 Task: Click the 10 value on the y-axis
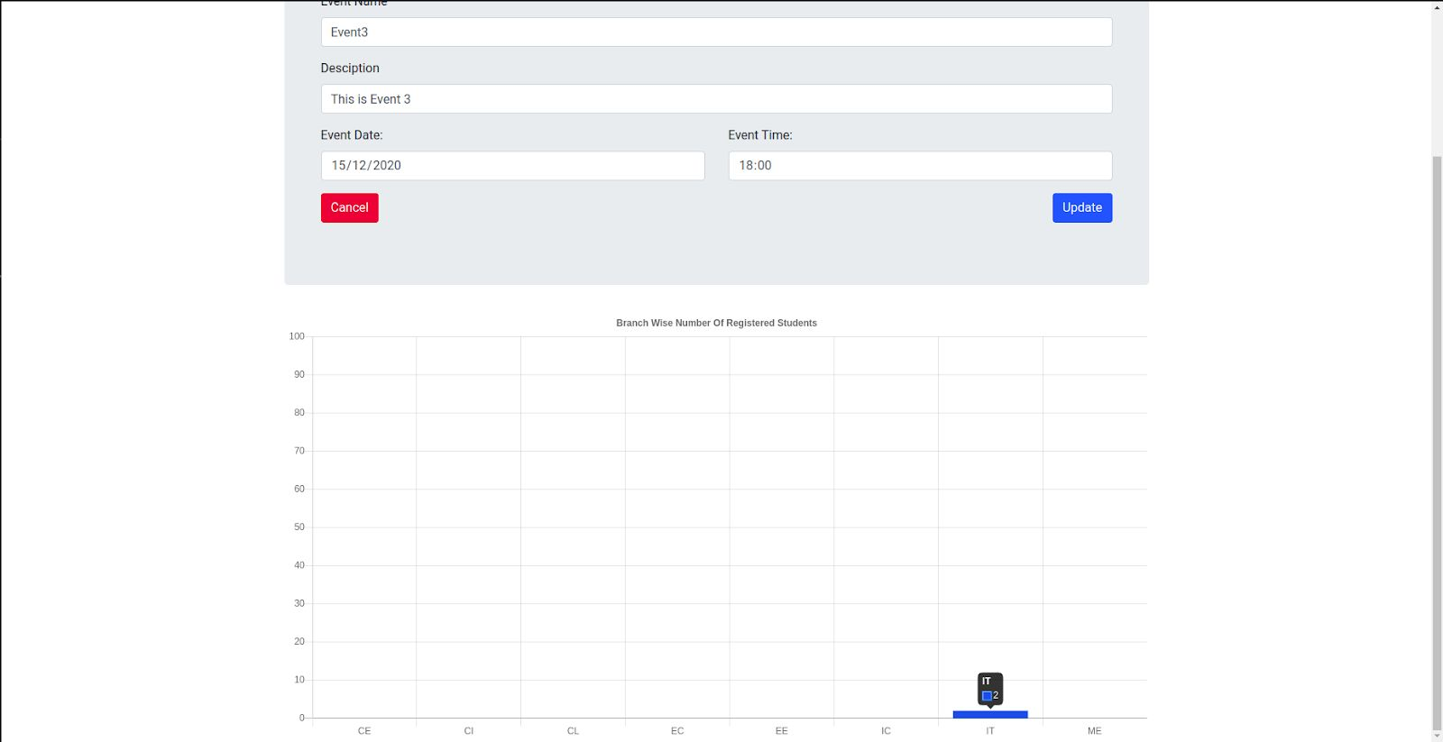[299, 680]
